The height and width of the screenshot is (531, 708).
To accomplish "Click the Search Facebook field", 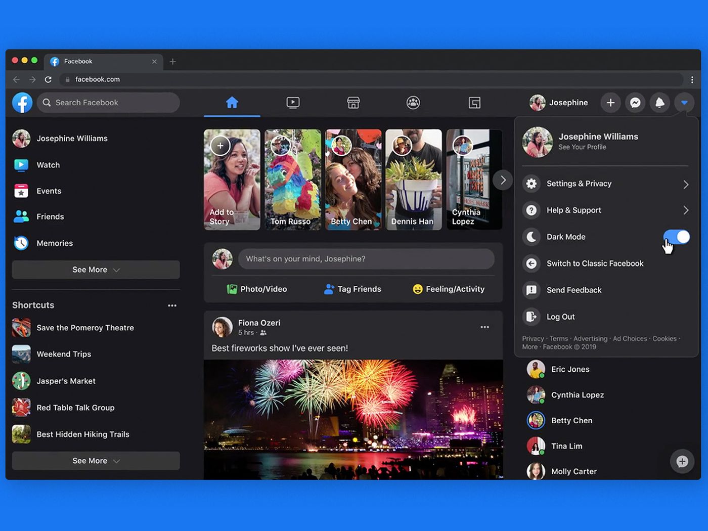I will pos(108,103).
